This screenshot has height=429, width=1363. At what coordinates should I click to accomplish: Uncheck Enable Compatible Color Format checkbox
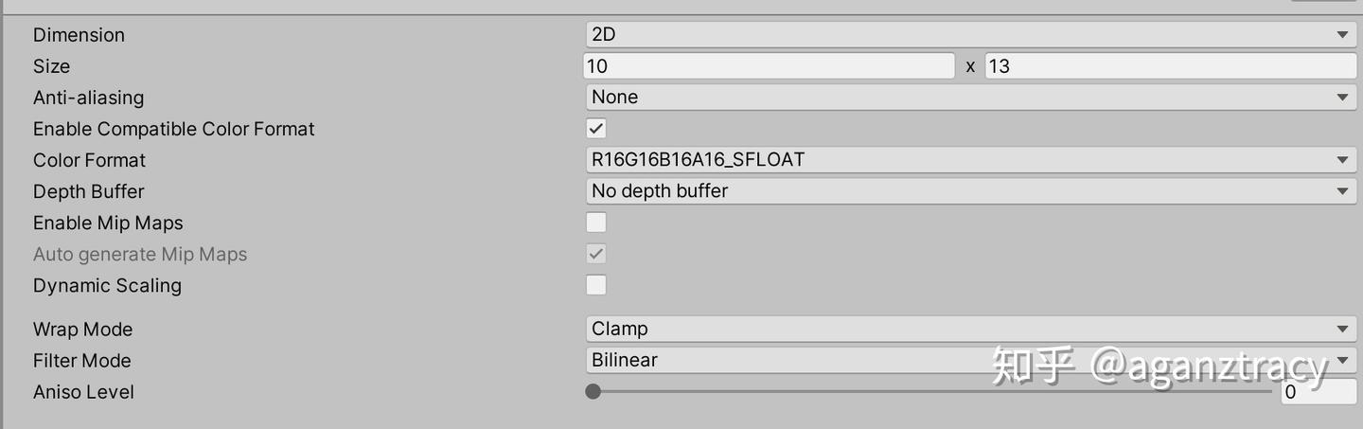tap(596, 129)
